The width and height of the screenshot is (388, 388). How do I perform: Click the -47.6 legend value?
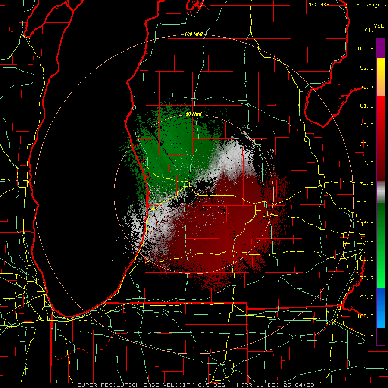(365, 240)
